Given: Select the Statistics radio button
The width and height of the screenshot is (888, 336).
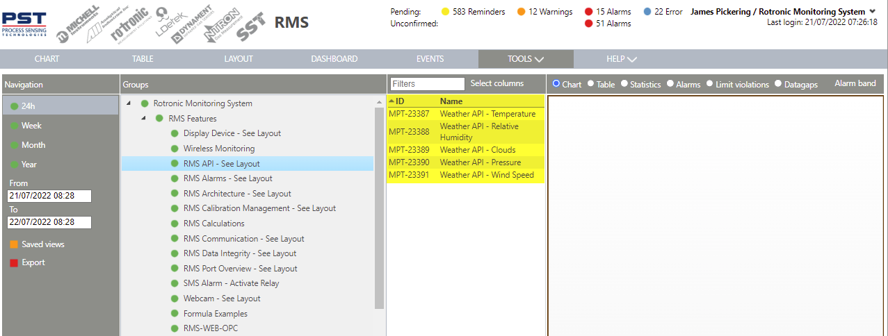Looking at the screenshot, I should [x=624, y=83].
